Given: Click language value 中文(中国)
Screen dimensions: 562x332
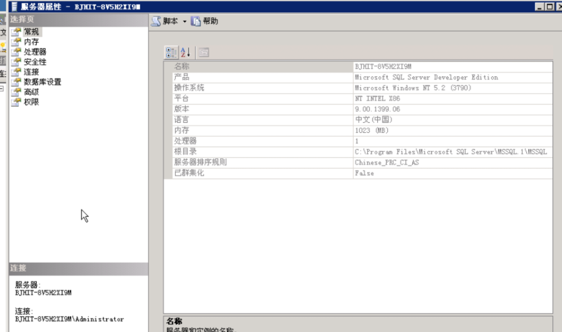Looking at the screenshot, I should tap(374, 120).
